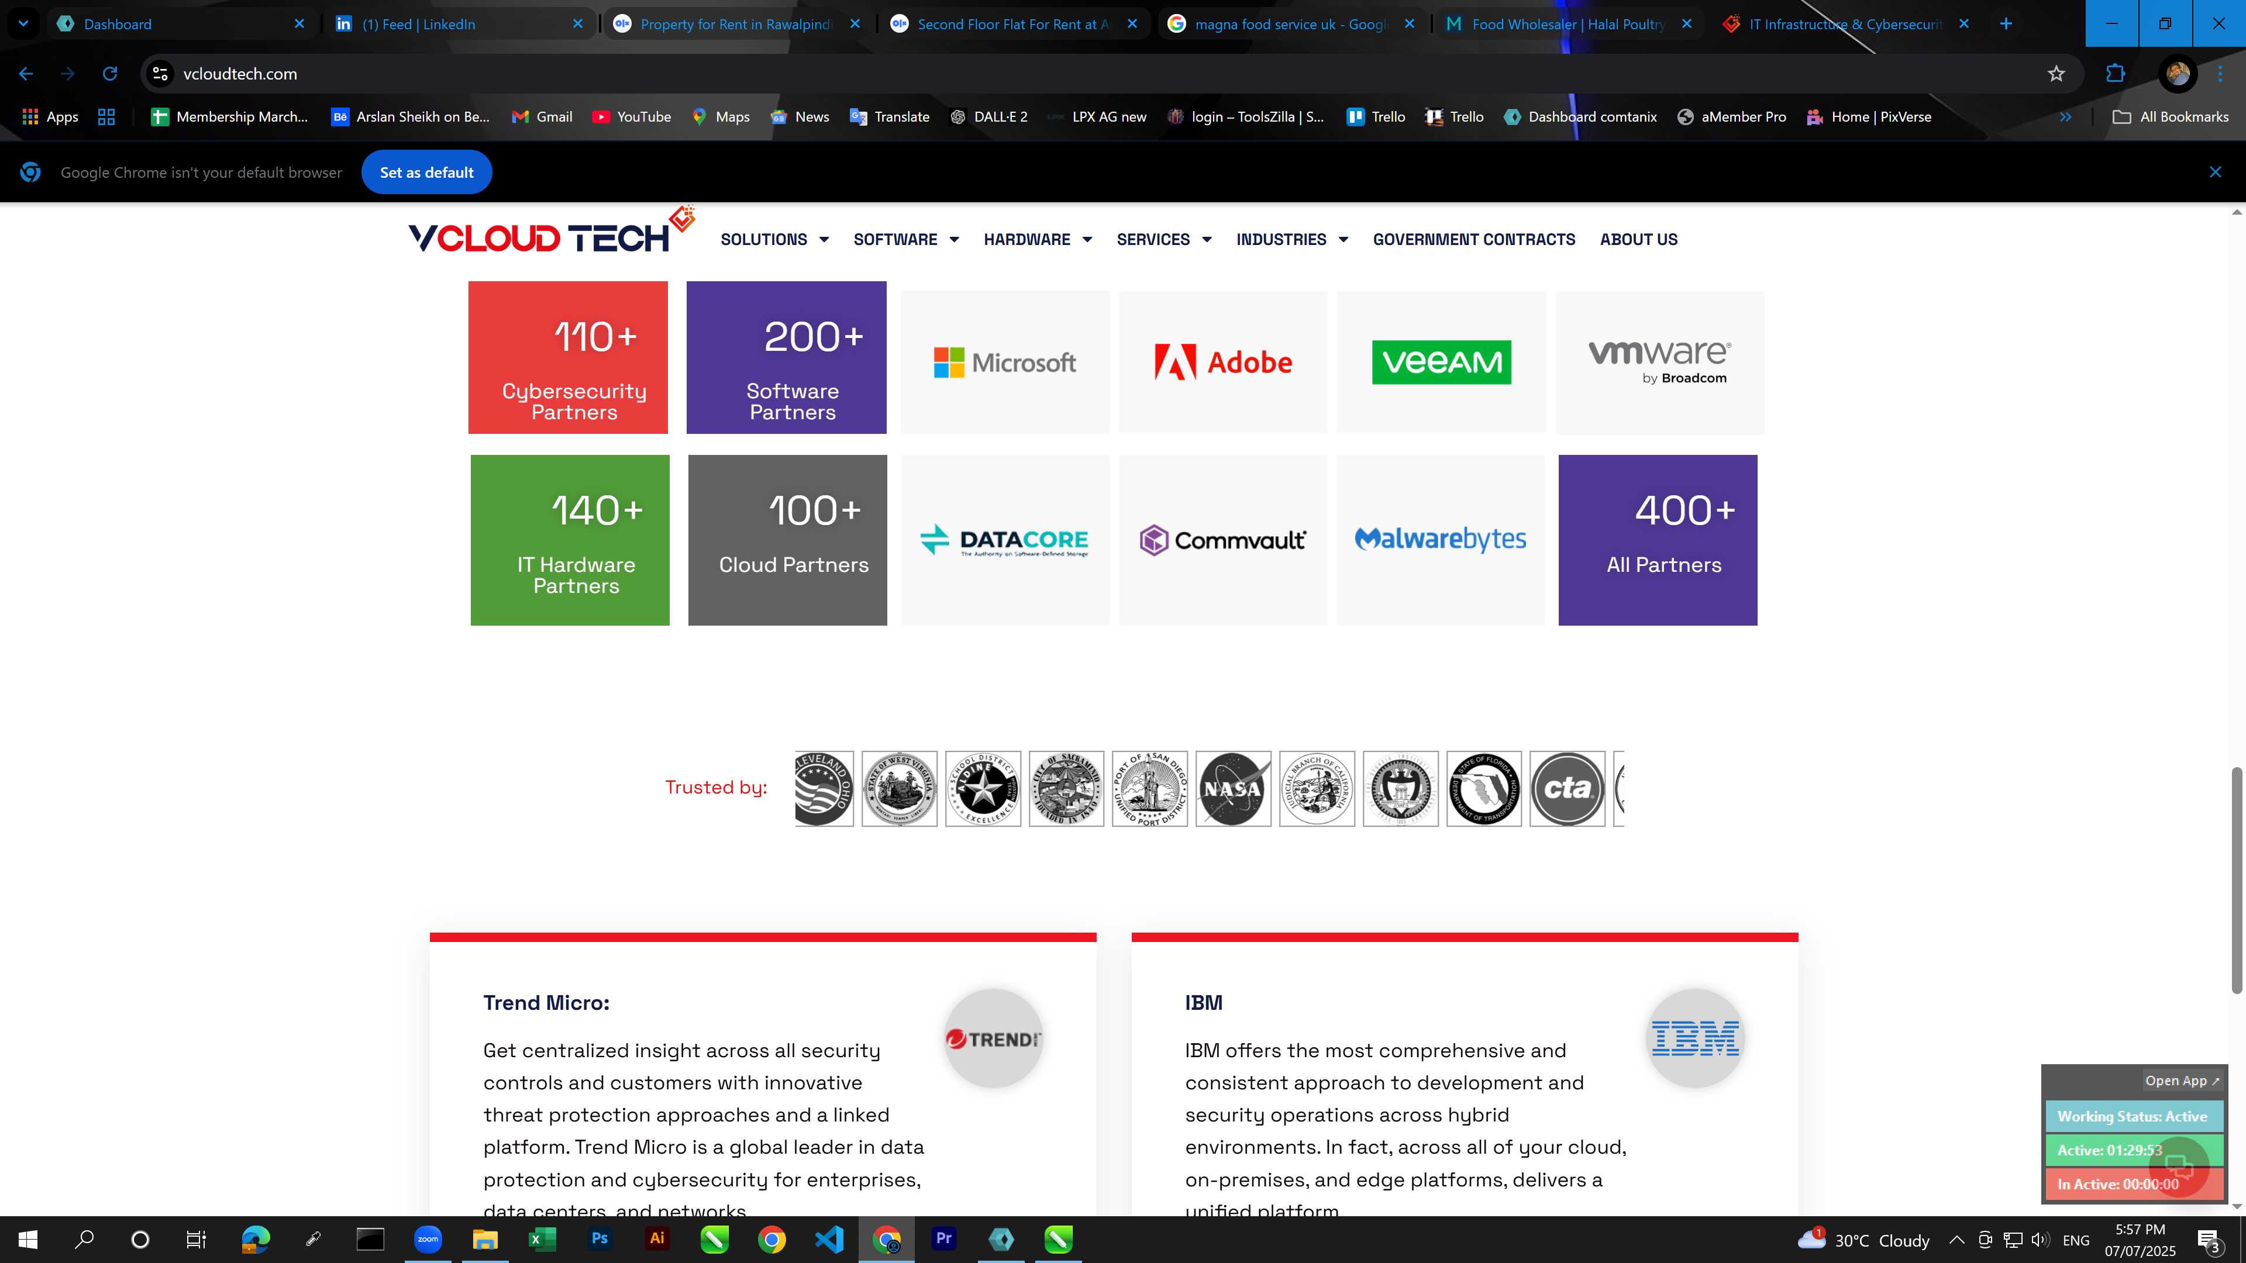This screenshot has height=1263, width=2246.
Task: Open Photoshop from the taskbar
Action: tap(600, 1238)
